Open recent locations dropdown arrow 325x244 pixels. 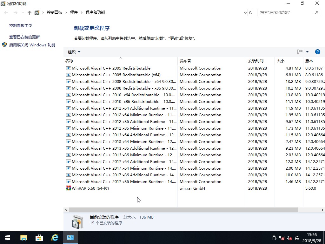tap(23, 13)
